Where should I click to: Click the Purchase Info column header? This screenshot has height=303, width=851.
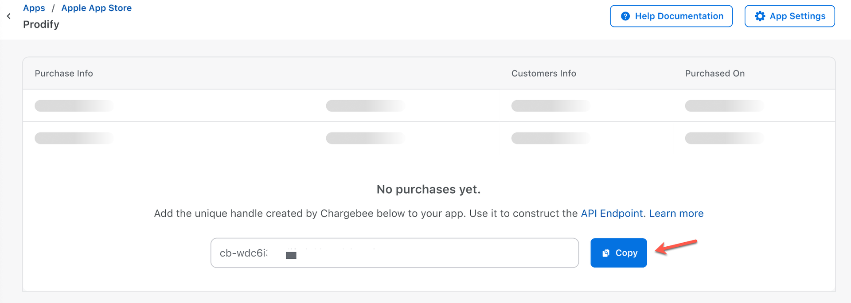click(x=64, y=74)
